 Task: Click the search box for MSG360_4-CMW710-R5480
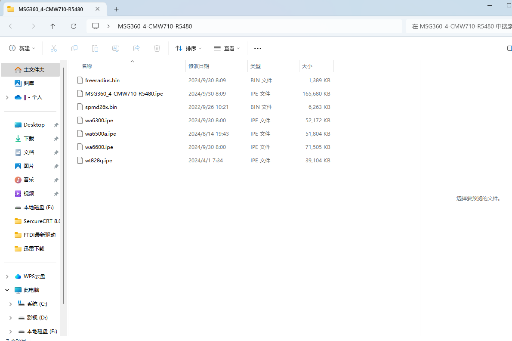pos(458,26)
